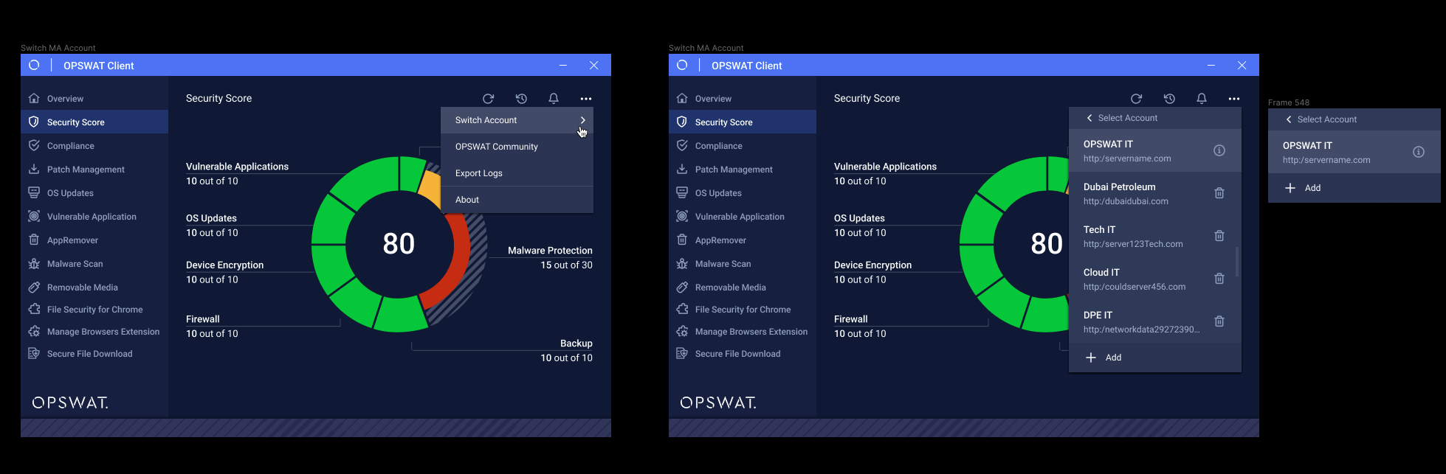Click Malware Protection label in left window
Screen dimensions: 1446x474
point(550,251)
